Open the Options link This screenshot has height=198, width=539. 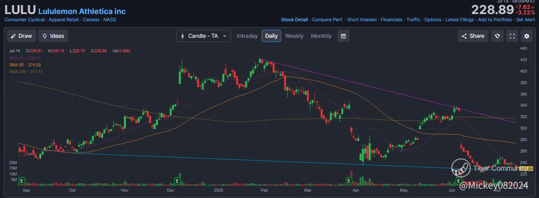[433, 20]
